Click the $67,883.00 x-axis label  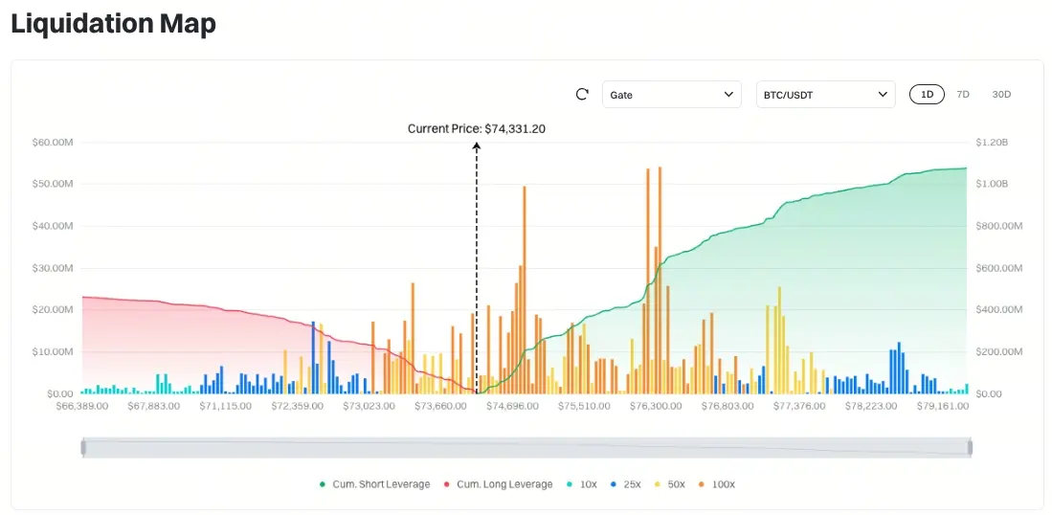click(x=154, y=407)
